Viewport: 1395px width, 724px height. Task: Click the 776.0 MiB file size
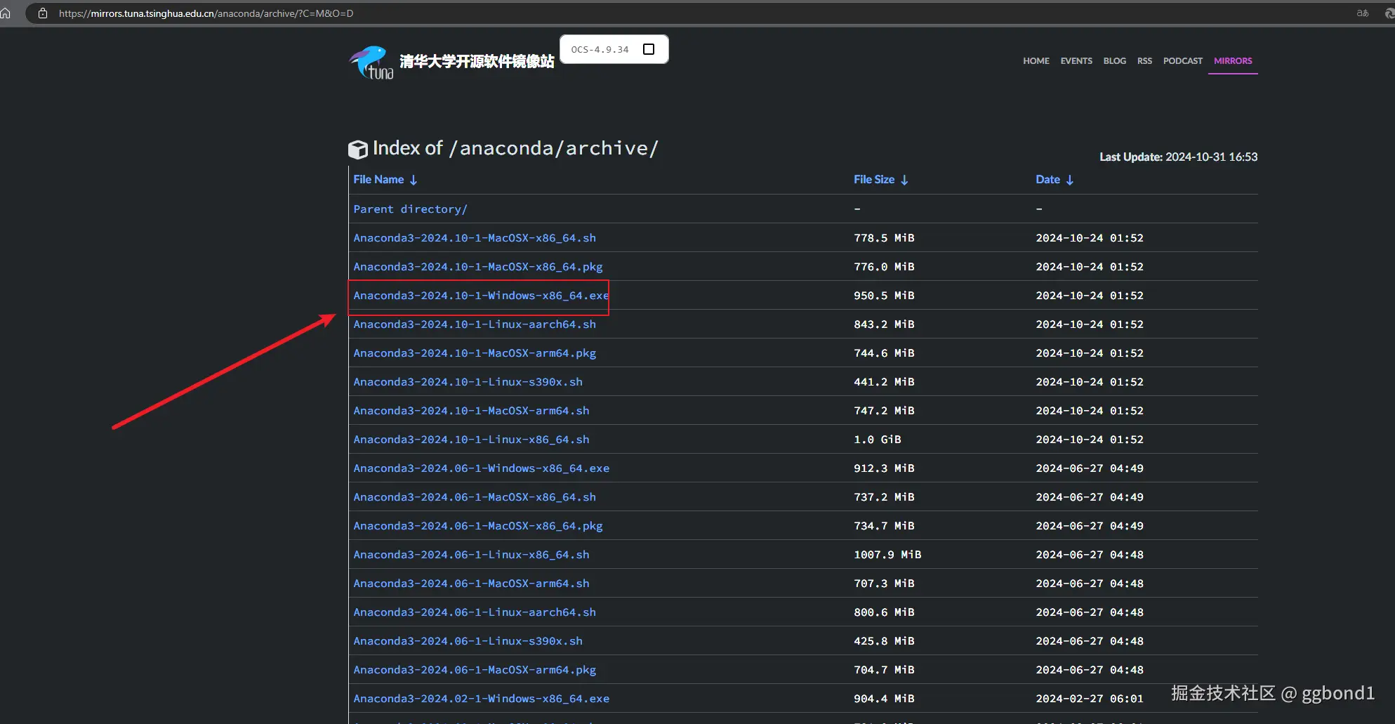884,267
